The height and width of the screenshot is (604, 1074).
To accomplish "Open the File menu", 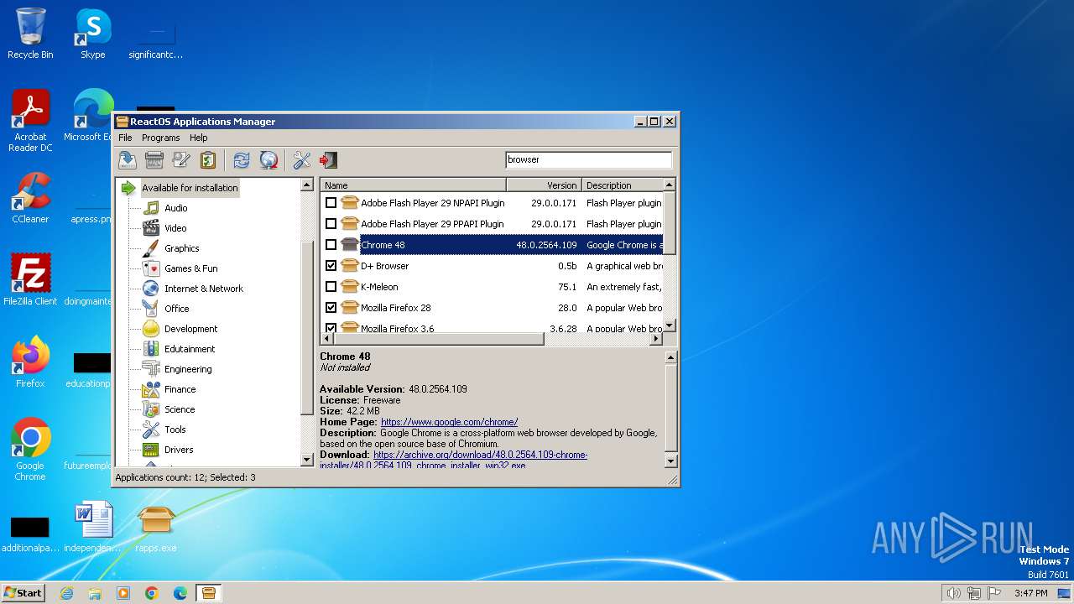I will click(125, 138).
